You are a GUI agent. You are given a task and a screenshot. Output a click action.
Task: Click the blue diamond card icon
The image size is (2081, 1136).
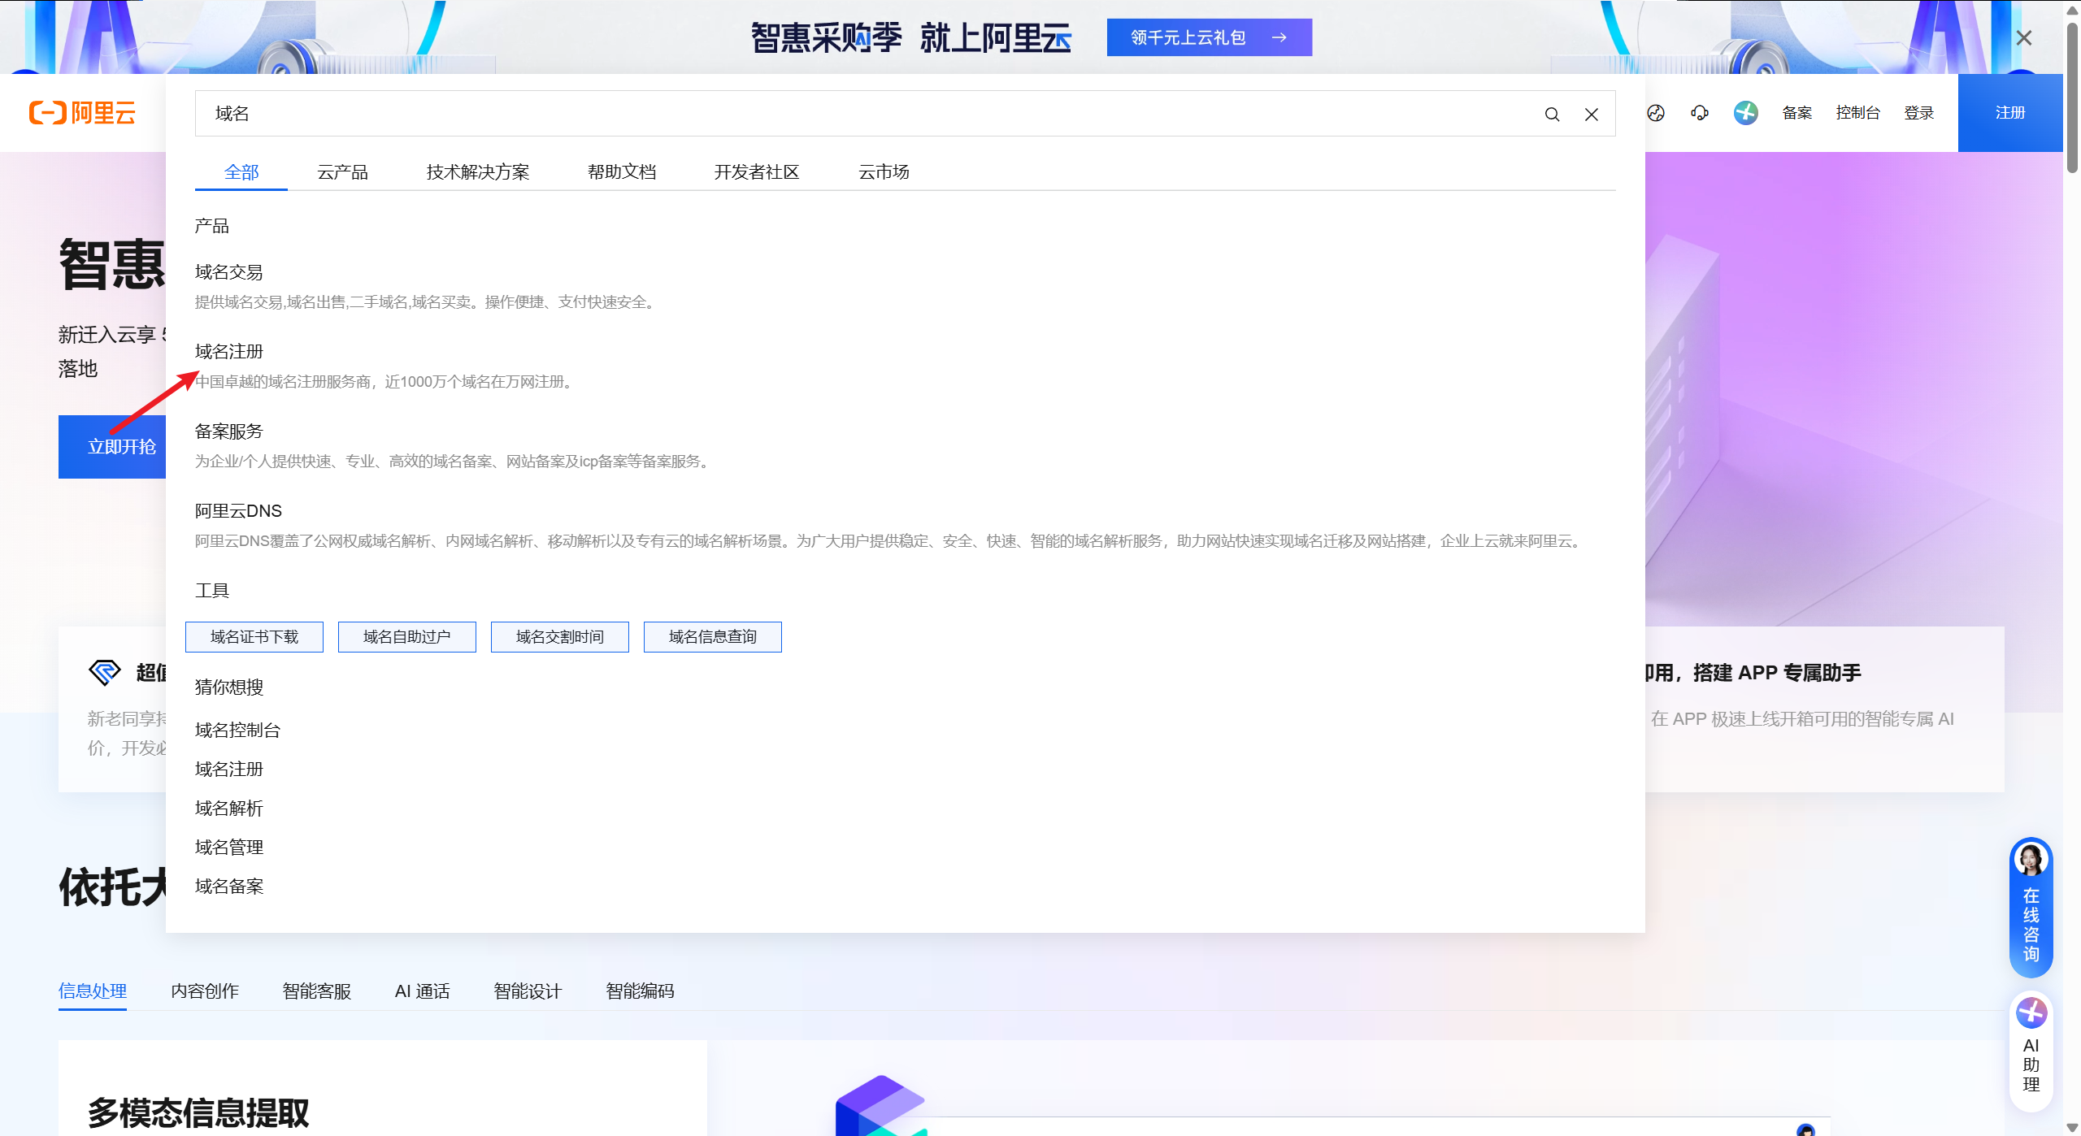click(x=104, y=672)
